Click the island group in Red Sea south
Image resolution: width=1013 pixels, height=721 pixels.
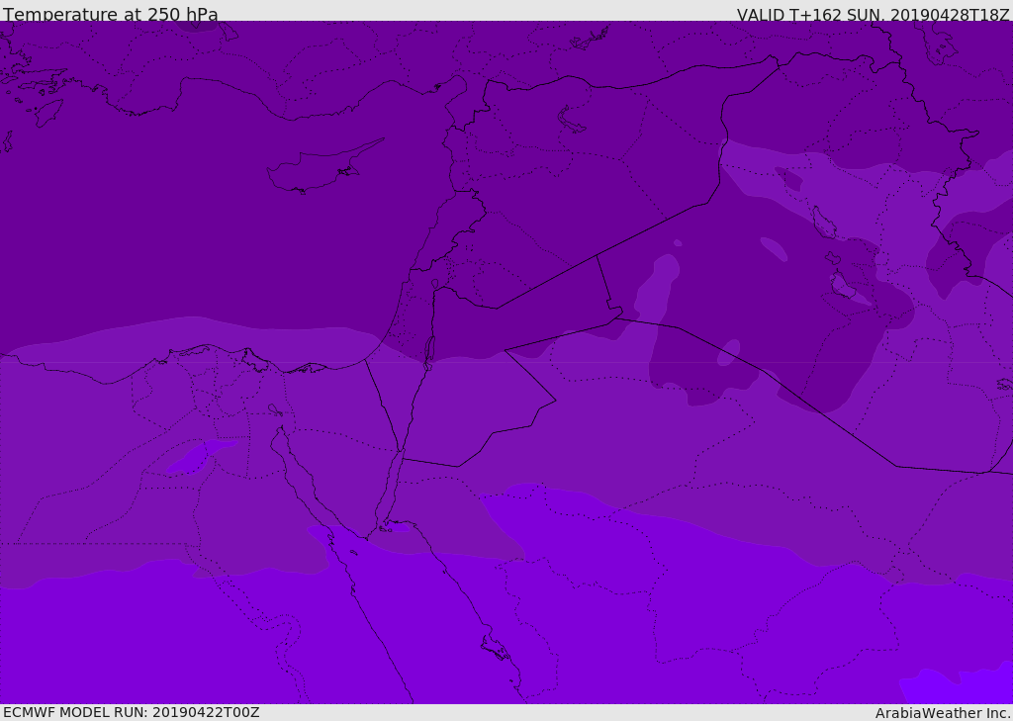click(496, 648)
